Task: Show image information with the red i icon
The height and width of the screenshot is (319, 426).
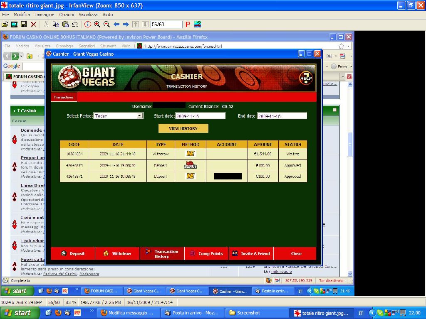Action: coord(87,25)
